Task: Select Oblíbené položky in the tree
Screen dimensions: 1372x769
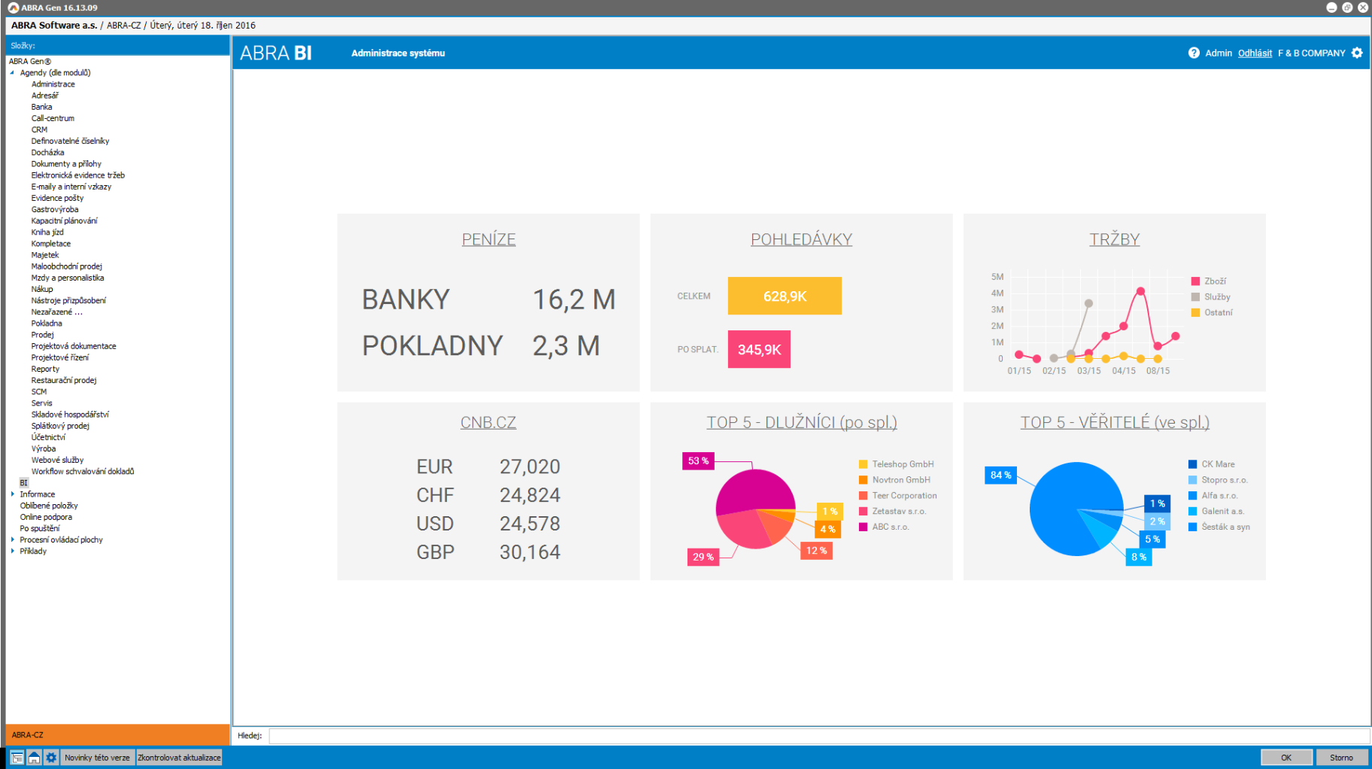Action: [x=49, y=506]
